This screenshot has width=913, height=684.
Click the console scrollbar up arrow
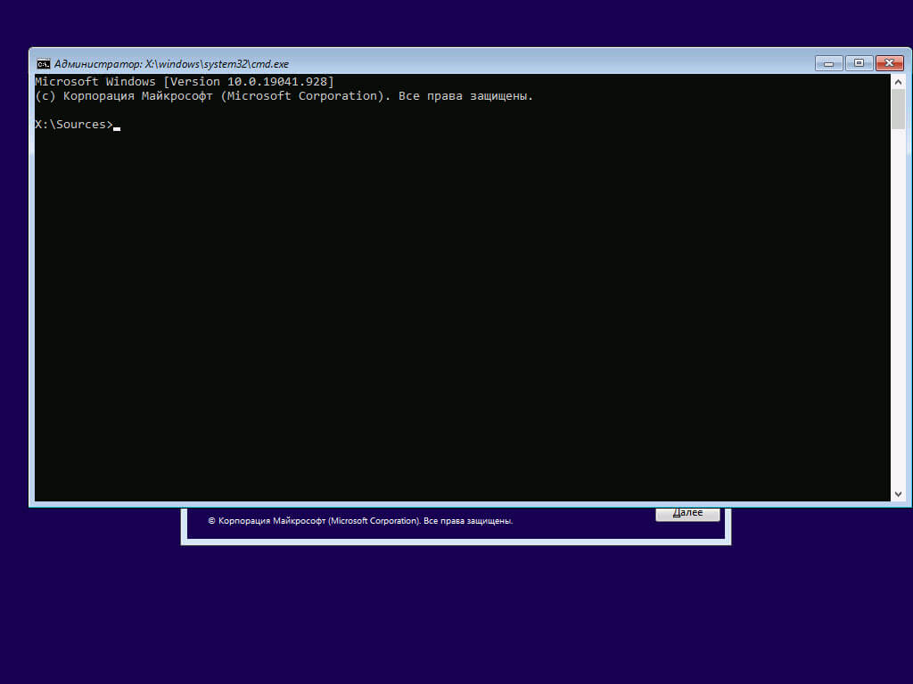(x=898, y=82)
